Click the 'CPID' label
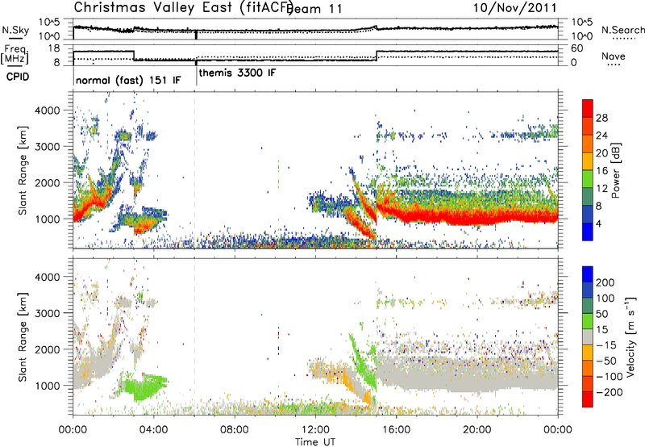Screen dimensions: 645x447 coord(18,77)
